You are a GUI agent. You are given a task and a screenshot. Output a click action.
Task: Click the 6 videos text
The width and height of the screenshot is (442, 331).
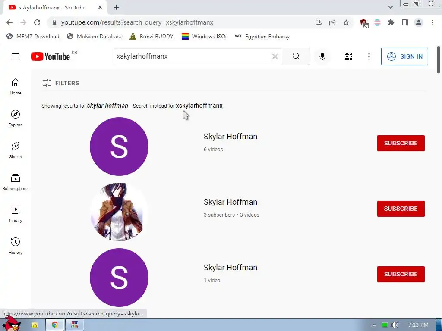[213, 150]
